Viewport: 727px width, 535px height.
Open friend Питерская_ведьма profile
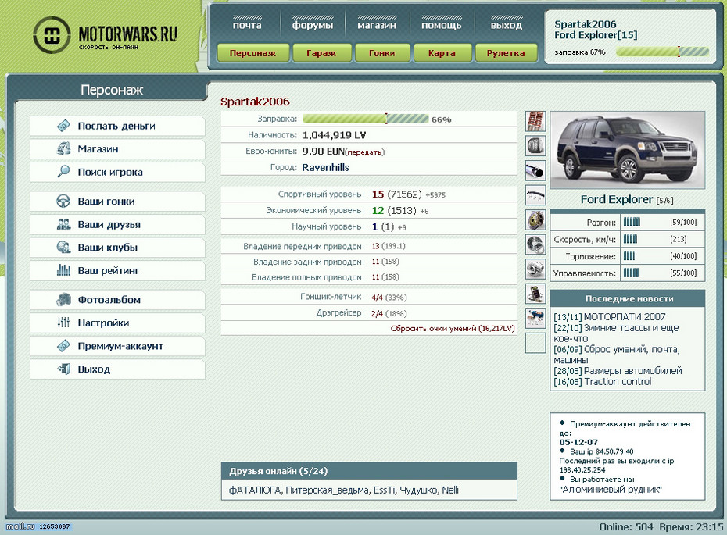(328, 490)
